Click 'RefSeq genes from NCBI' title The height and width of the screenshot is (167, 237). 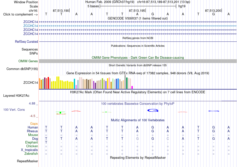[x=138, y=38]
